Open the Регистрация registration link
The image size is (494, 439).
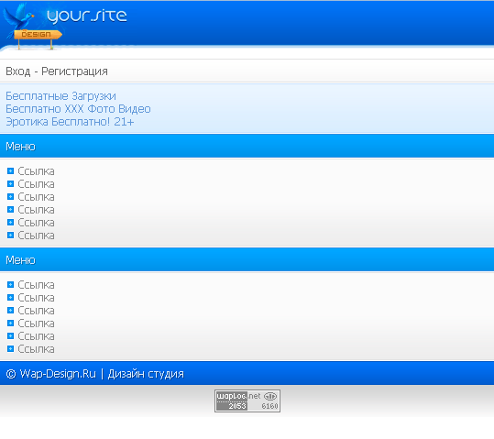pyautogui.click(x=74, y=71)
